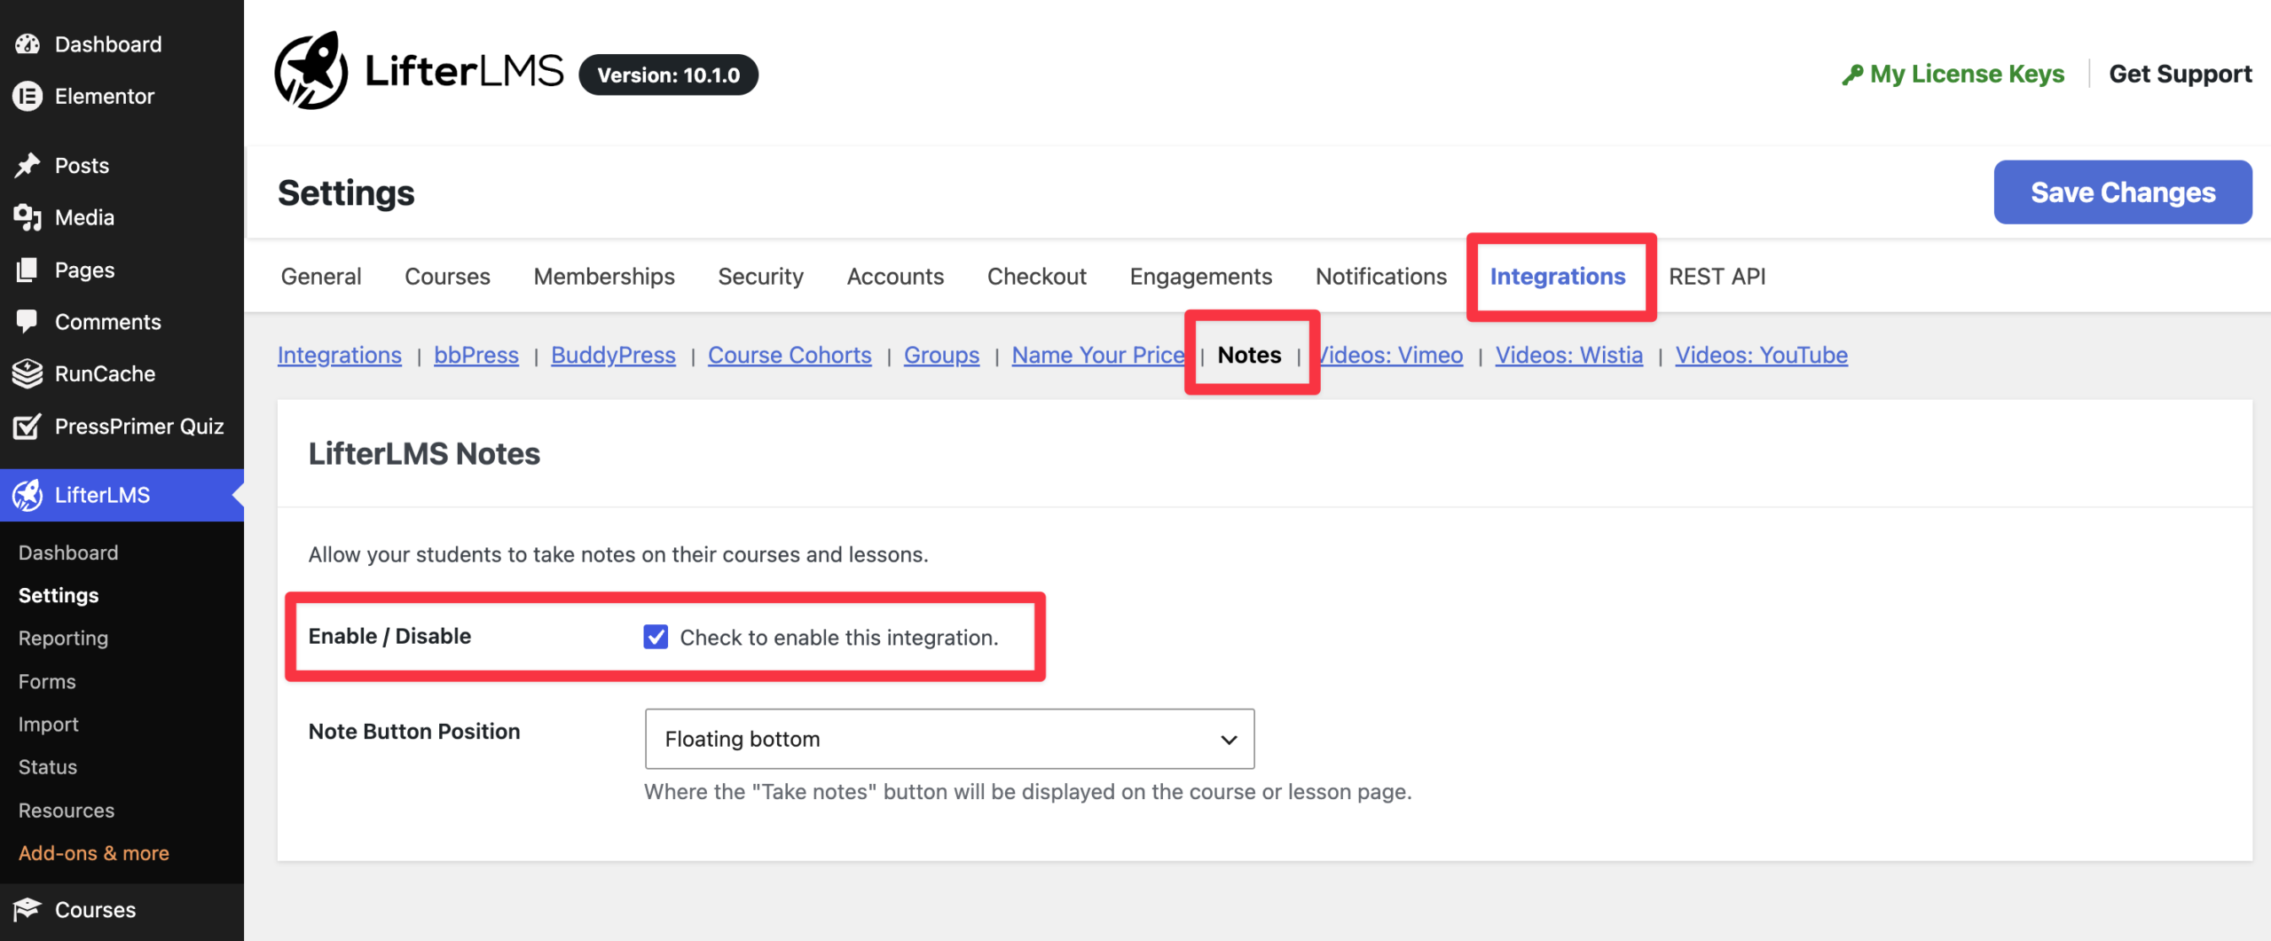Open the Videos: Vimeo link
The width and height of the screenshot is (2271, 941).
click(1390, 355)
